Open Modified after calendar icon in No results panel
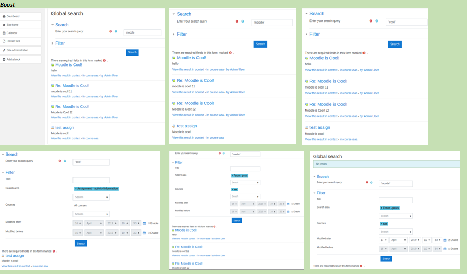 tap(445, 240)
